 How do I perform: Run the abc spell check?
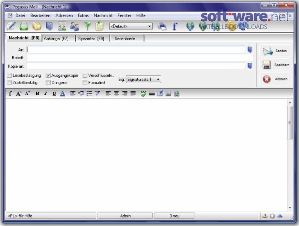[x=143, y=94]
